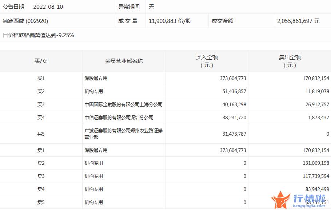Click the sell amount 26,912,757
Viewport: 331px width, 211px height.
(317, 104)
